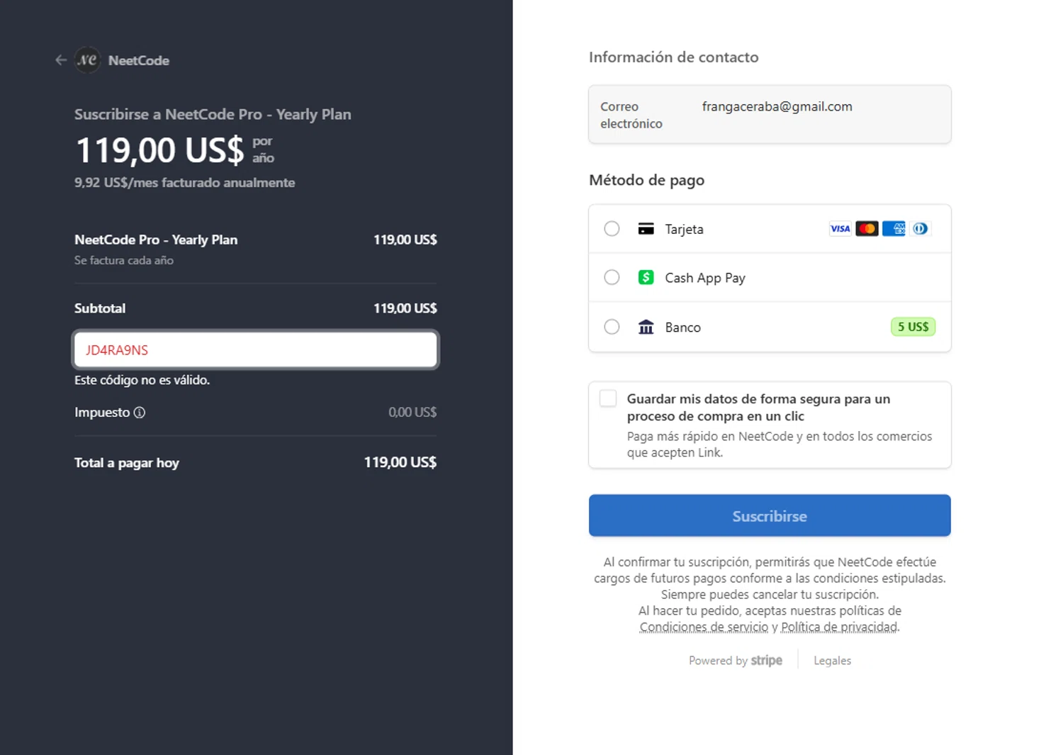Screen dimensions: 1063x755
Task: Click the American Express icon
Action: point(894,229)
